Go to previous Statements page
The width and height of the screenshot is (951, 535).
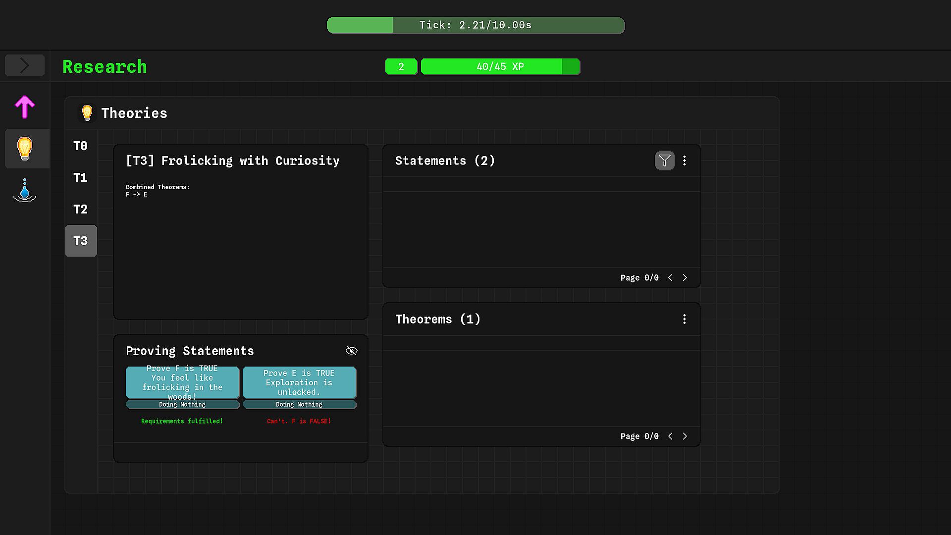[670, 278]
